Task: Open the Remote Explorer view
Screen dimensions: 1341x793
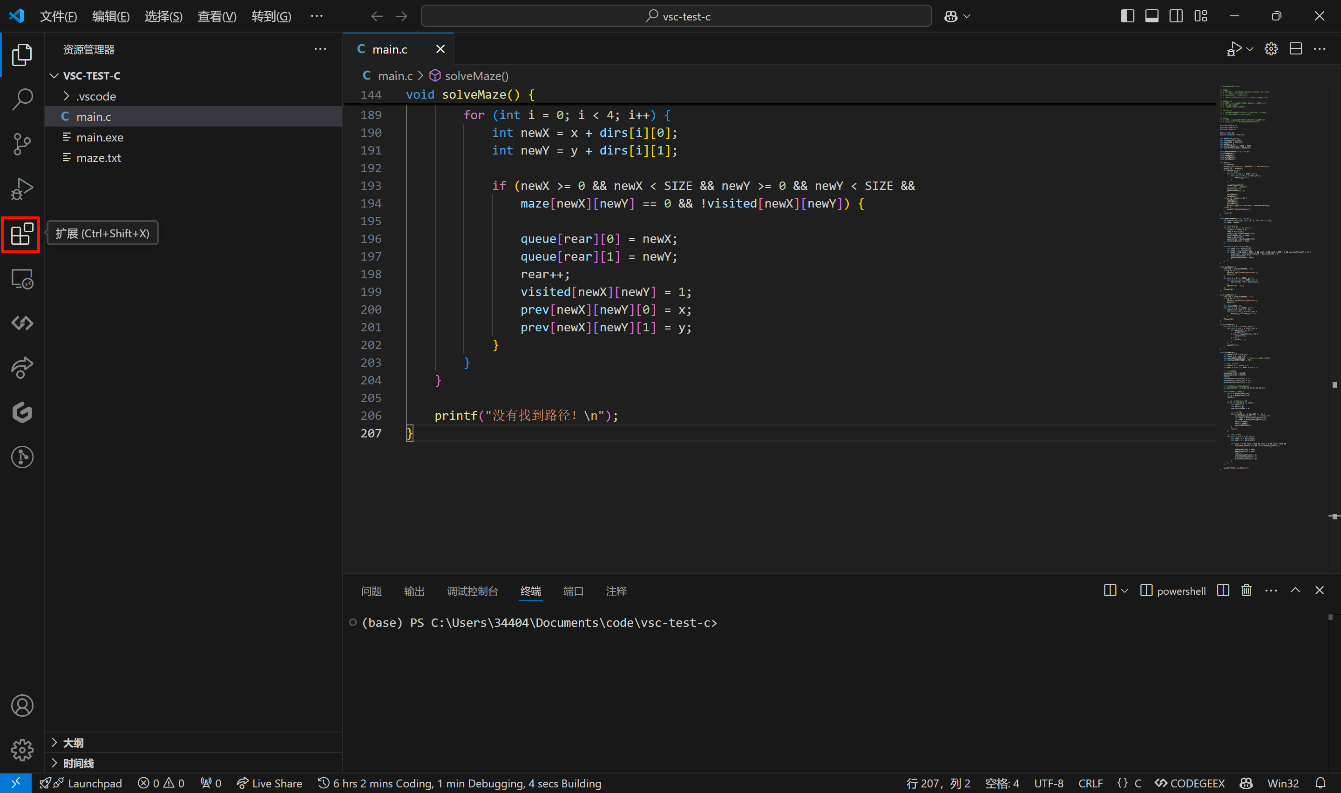Action: [22, 279]
